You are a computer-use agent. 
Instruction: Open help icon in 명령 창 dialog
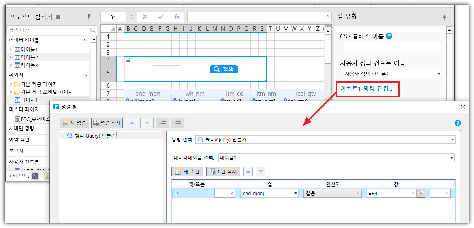[x=458, y=123]
